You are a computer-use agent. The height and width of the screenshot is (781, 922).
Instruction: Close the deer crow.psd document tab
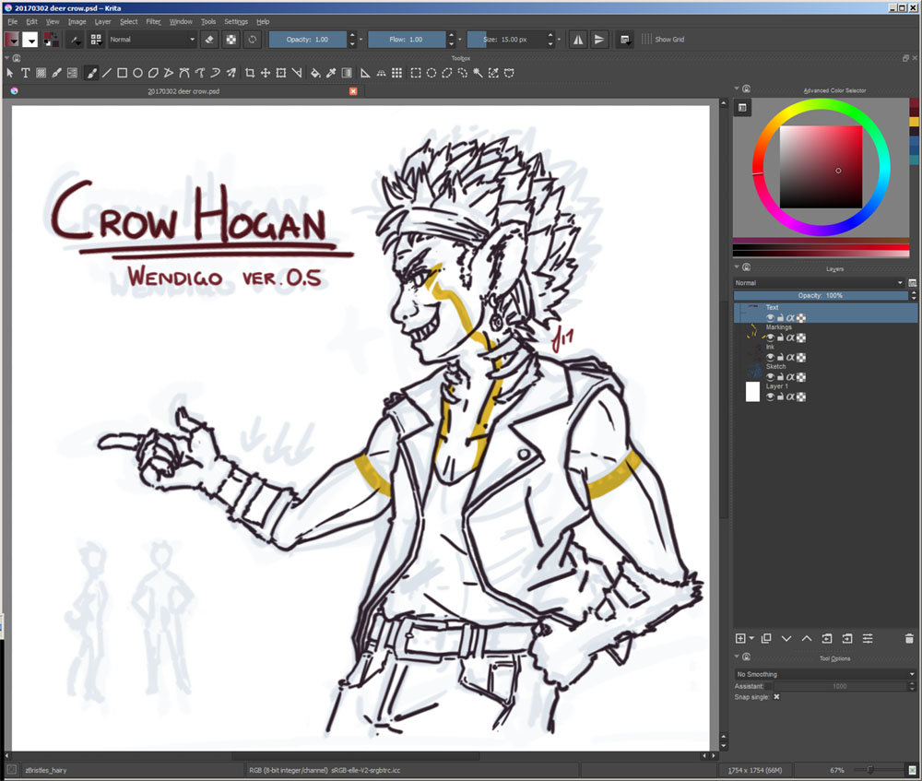tap(353, 91)
